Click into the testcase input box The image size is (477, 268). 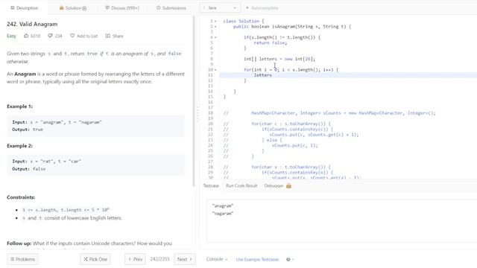click(x=341, y=220)
